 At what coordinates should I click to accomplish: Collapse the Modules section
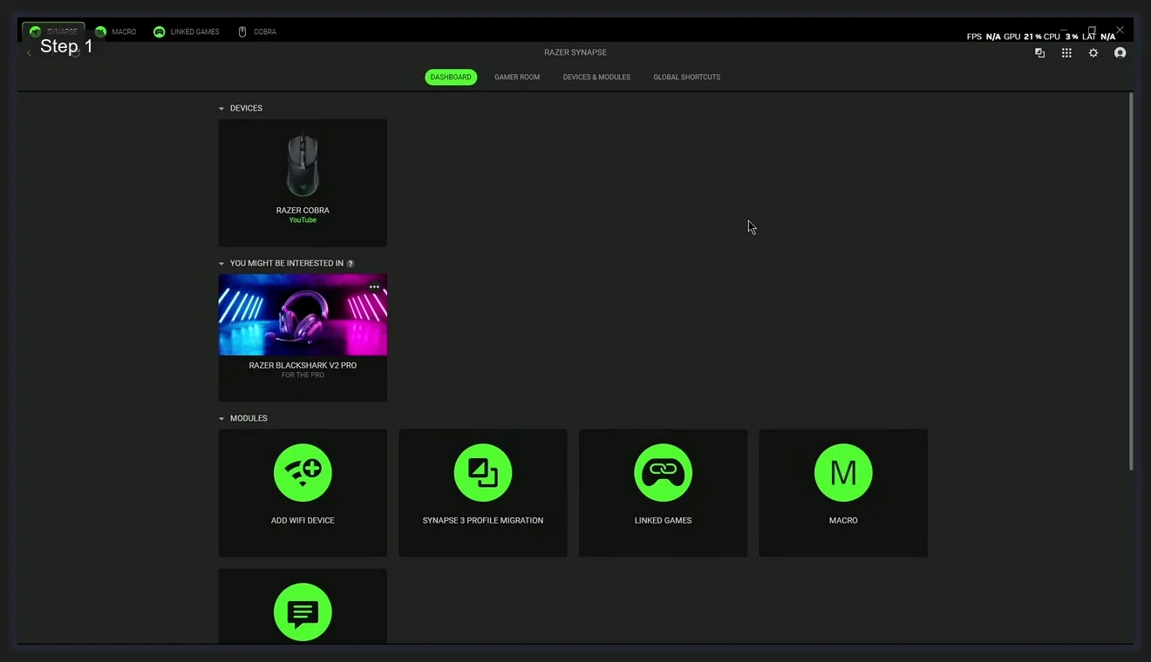point(221,418)
